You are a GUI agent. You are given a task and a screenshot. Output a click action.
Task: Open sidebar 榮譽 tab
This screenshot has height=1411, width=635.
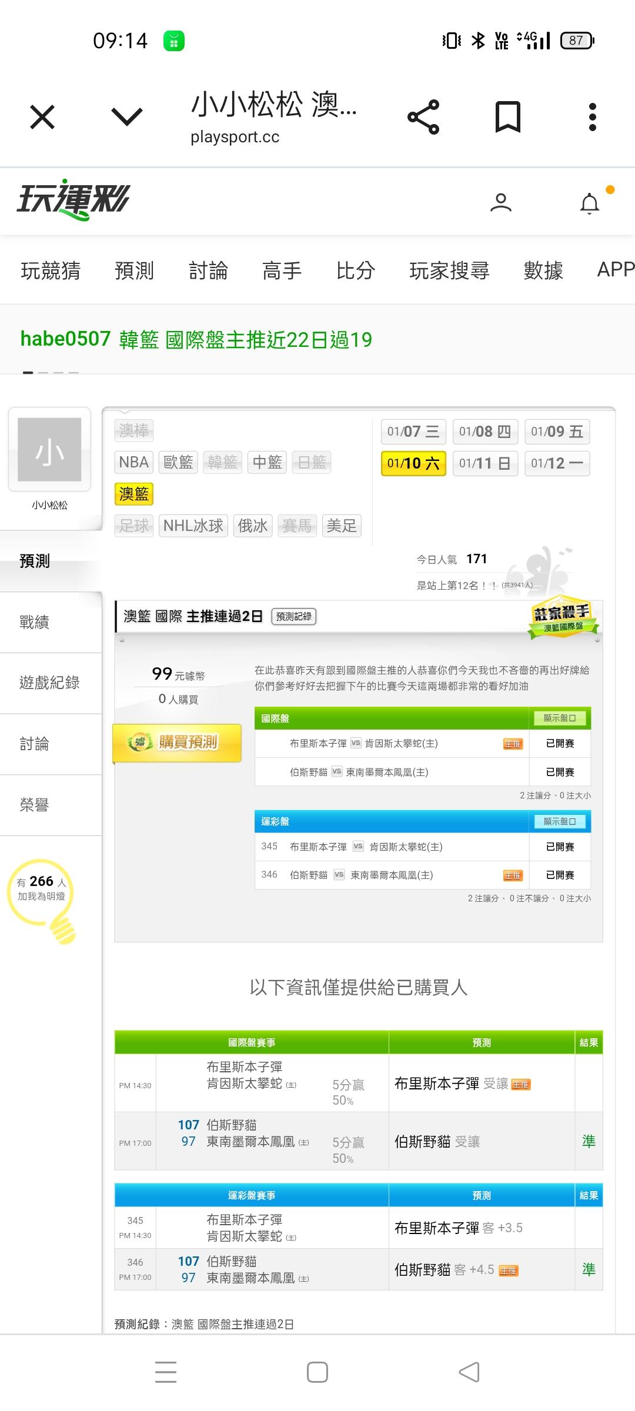pyautogui.click(x=51, y=805)
